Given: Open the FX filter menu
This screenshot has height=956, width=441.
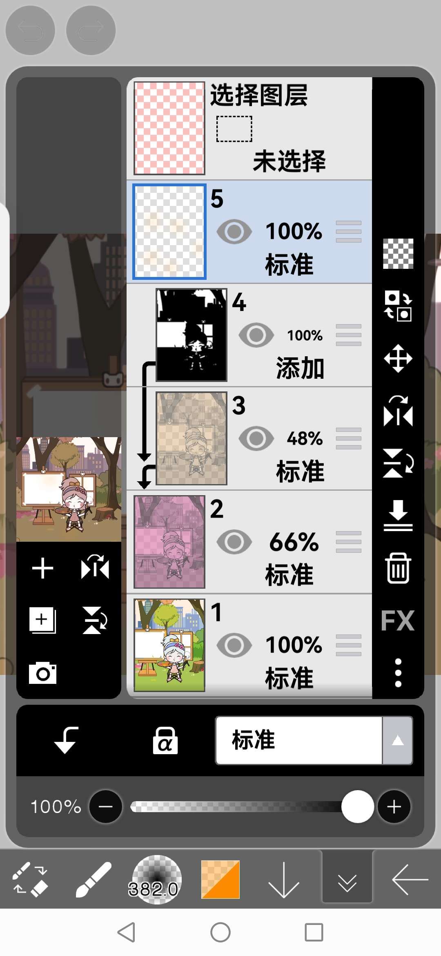Looking at the screenshot, I should [398, 621].
